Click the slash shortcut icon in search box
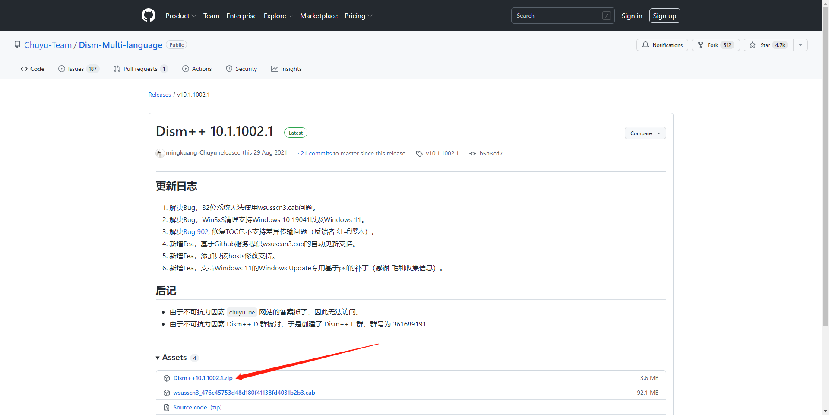Screen dimensions: 829x415 607,16
